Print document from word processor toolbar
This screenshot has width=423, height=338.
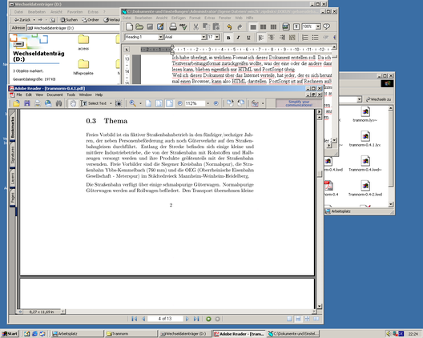[173, 26]
